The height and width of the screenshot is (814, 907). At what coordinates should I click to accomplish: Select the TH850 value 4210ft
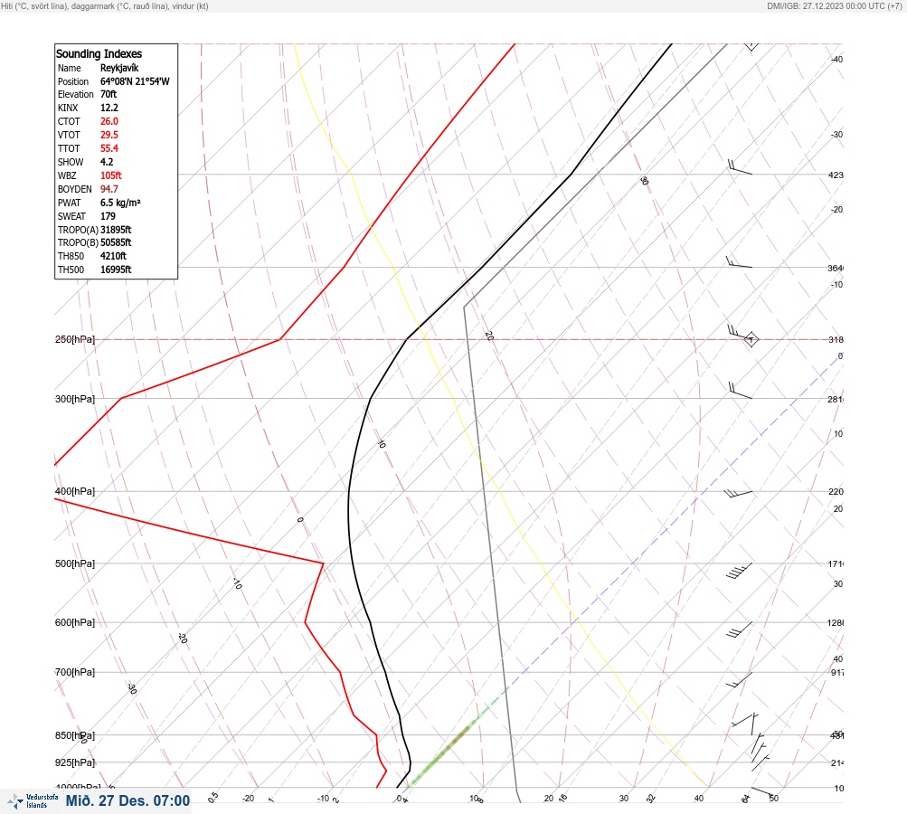pos(113,256)
